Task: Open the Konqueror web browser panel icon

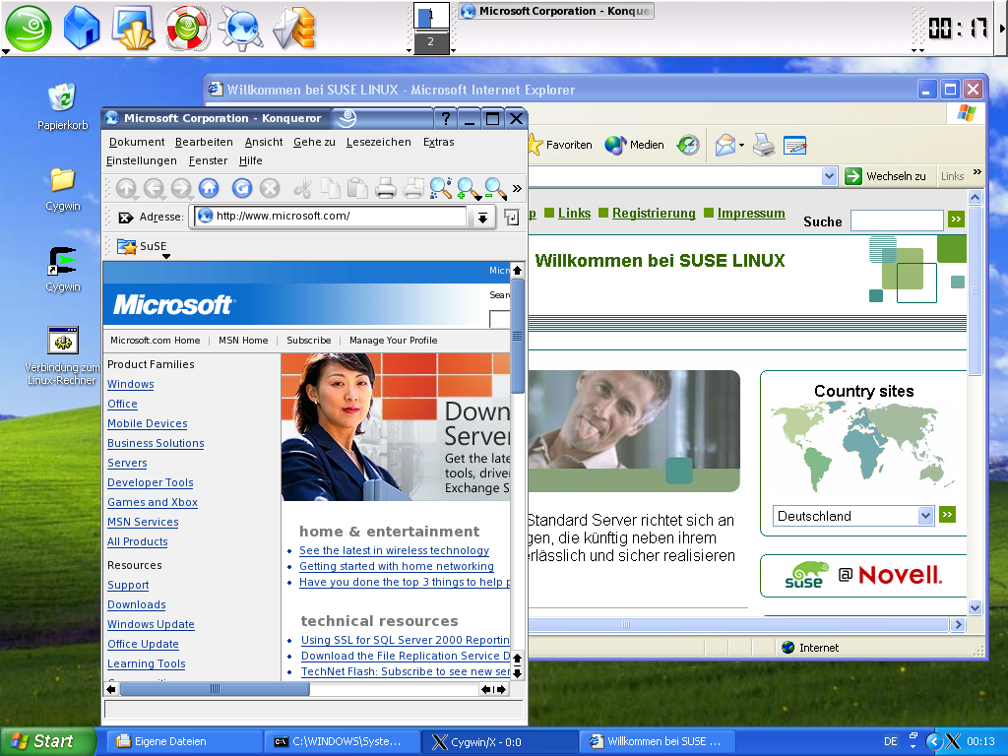Action: [239, 28]
